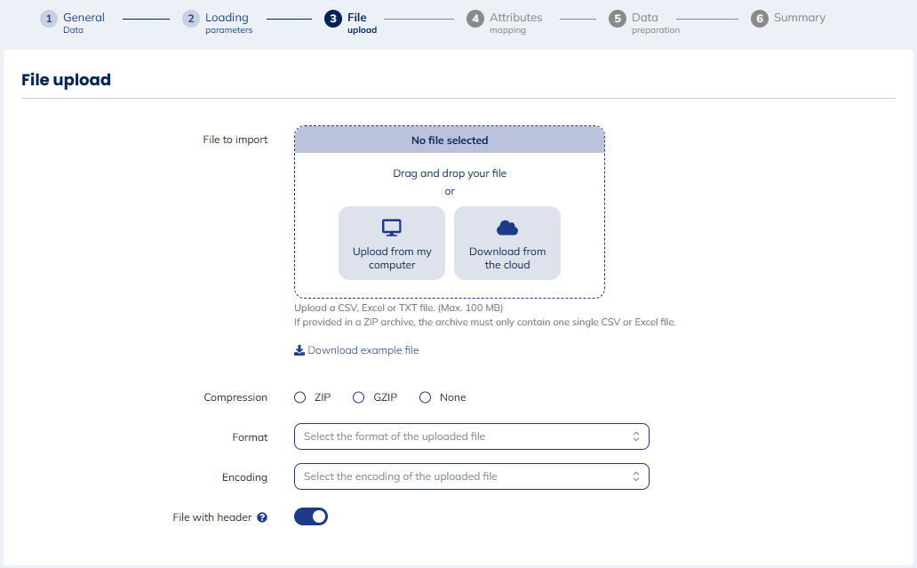
Task: Click the No file selected header bar
Action: [450, 140]
